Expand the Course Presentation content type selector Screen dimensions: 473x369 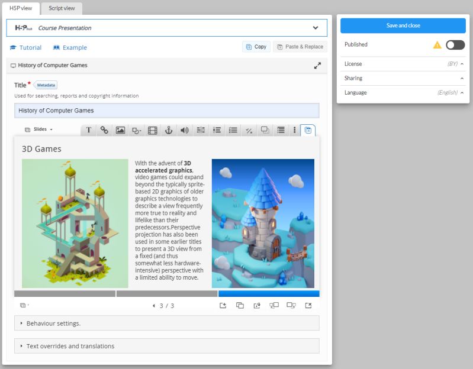[166, 28]
